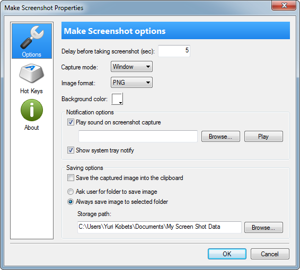Disable Play sound on screenshot capture
This screenshot has height=270, width=300.
point(70,122)
